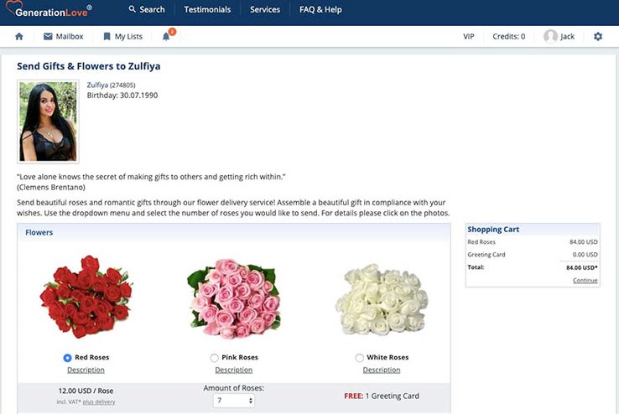Image resolution: width=619 pixels, height=414 pixels.
Task: Click Continue link in Shopping Cart
Action: tap(585, 281)
